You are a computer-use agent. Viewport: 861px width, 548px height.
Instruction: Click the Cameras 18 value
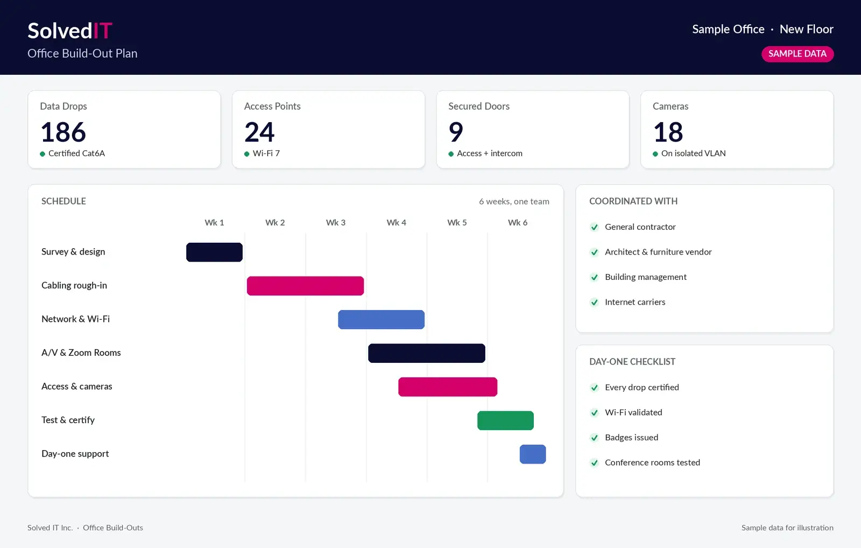[668, 132]
